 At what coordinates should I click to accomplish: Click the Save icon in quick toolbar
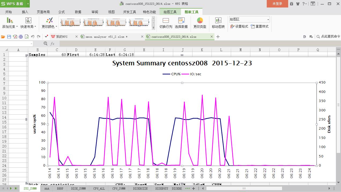pyautogui.click(x=9, y=37)
